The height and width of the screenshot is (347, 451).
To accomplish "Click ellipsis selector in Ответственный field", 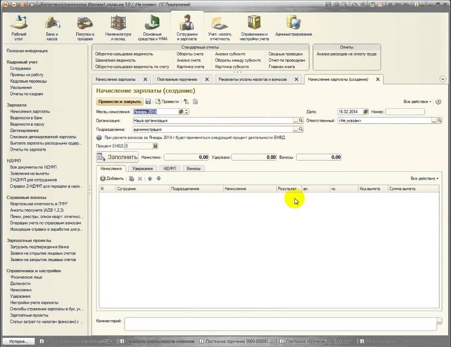I will (434, 120).
